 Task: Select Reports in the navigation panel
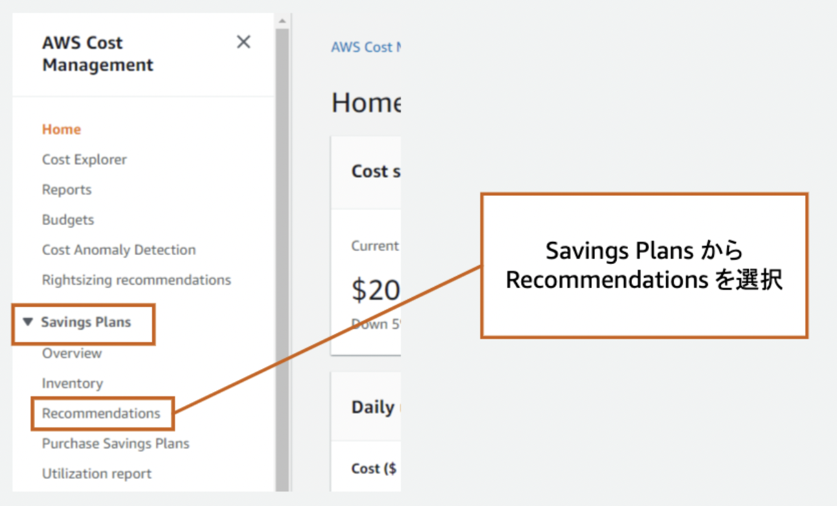(67, 189)
